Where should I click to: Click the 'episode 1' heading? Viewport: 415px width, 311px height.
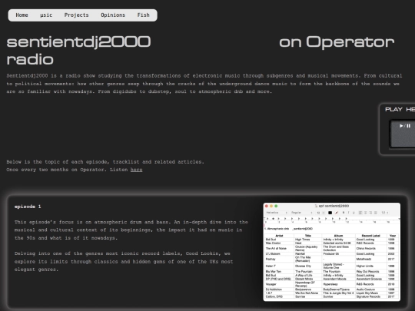[x=28, y=207]
